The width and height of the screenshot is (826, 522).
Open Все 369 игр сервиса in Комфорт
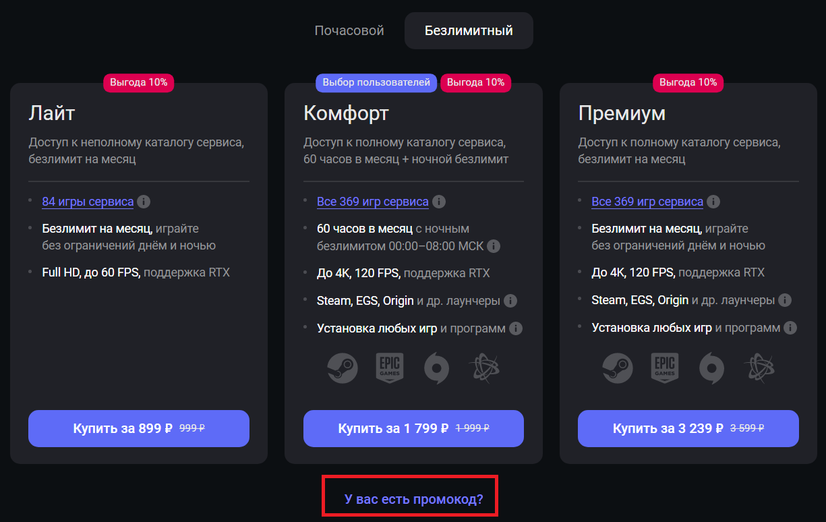click(x=372, y=202)
